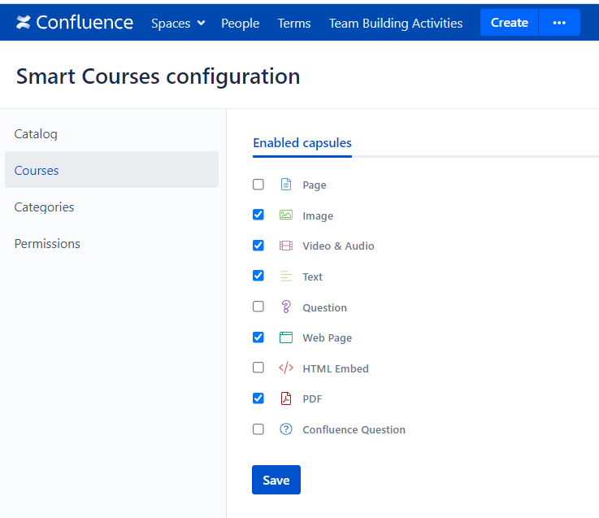The image size is (599, 518).
Task: Click the Question capsule icon
Action: [285, 307]
